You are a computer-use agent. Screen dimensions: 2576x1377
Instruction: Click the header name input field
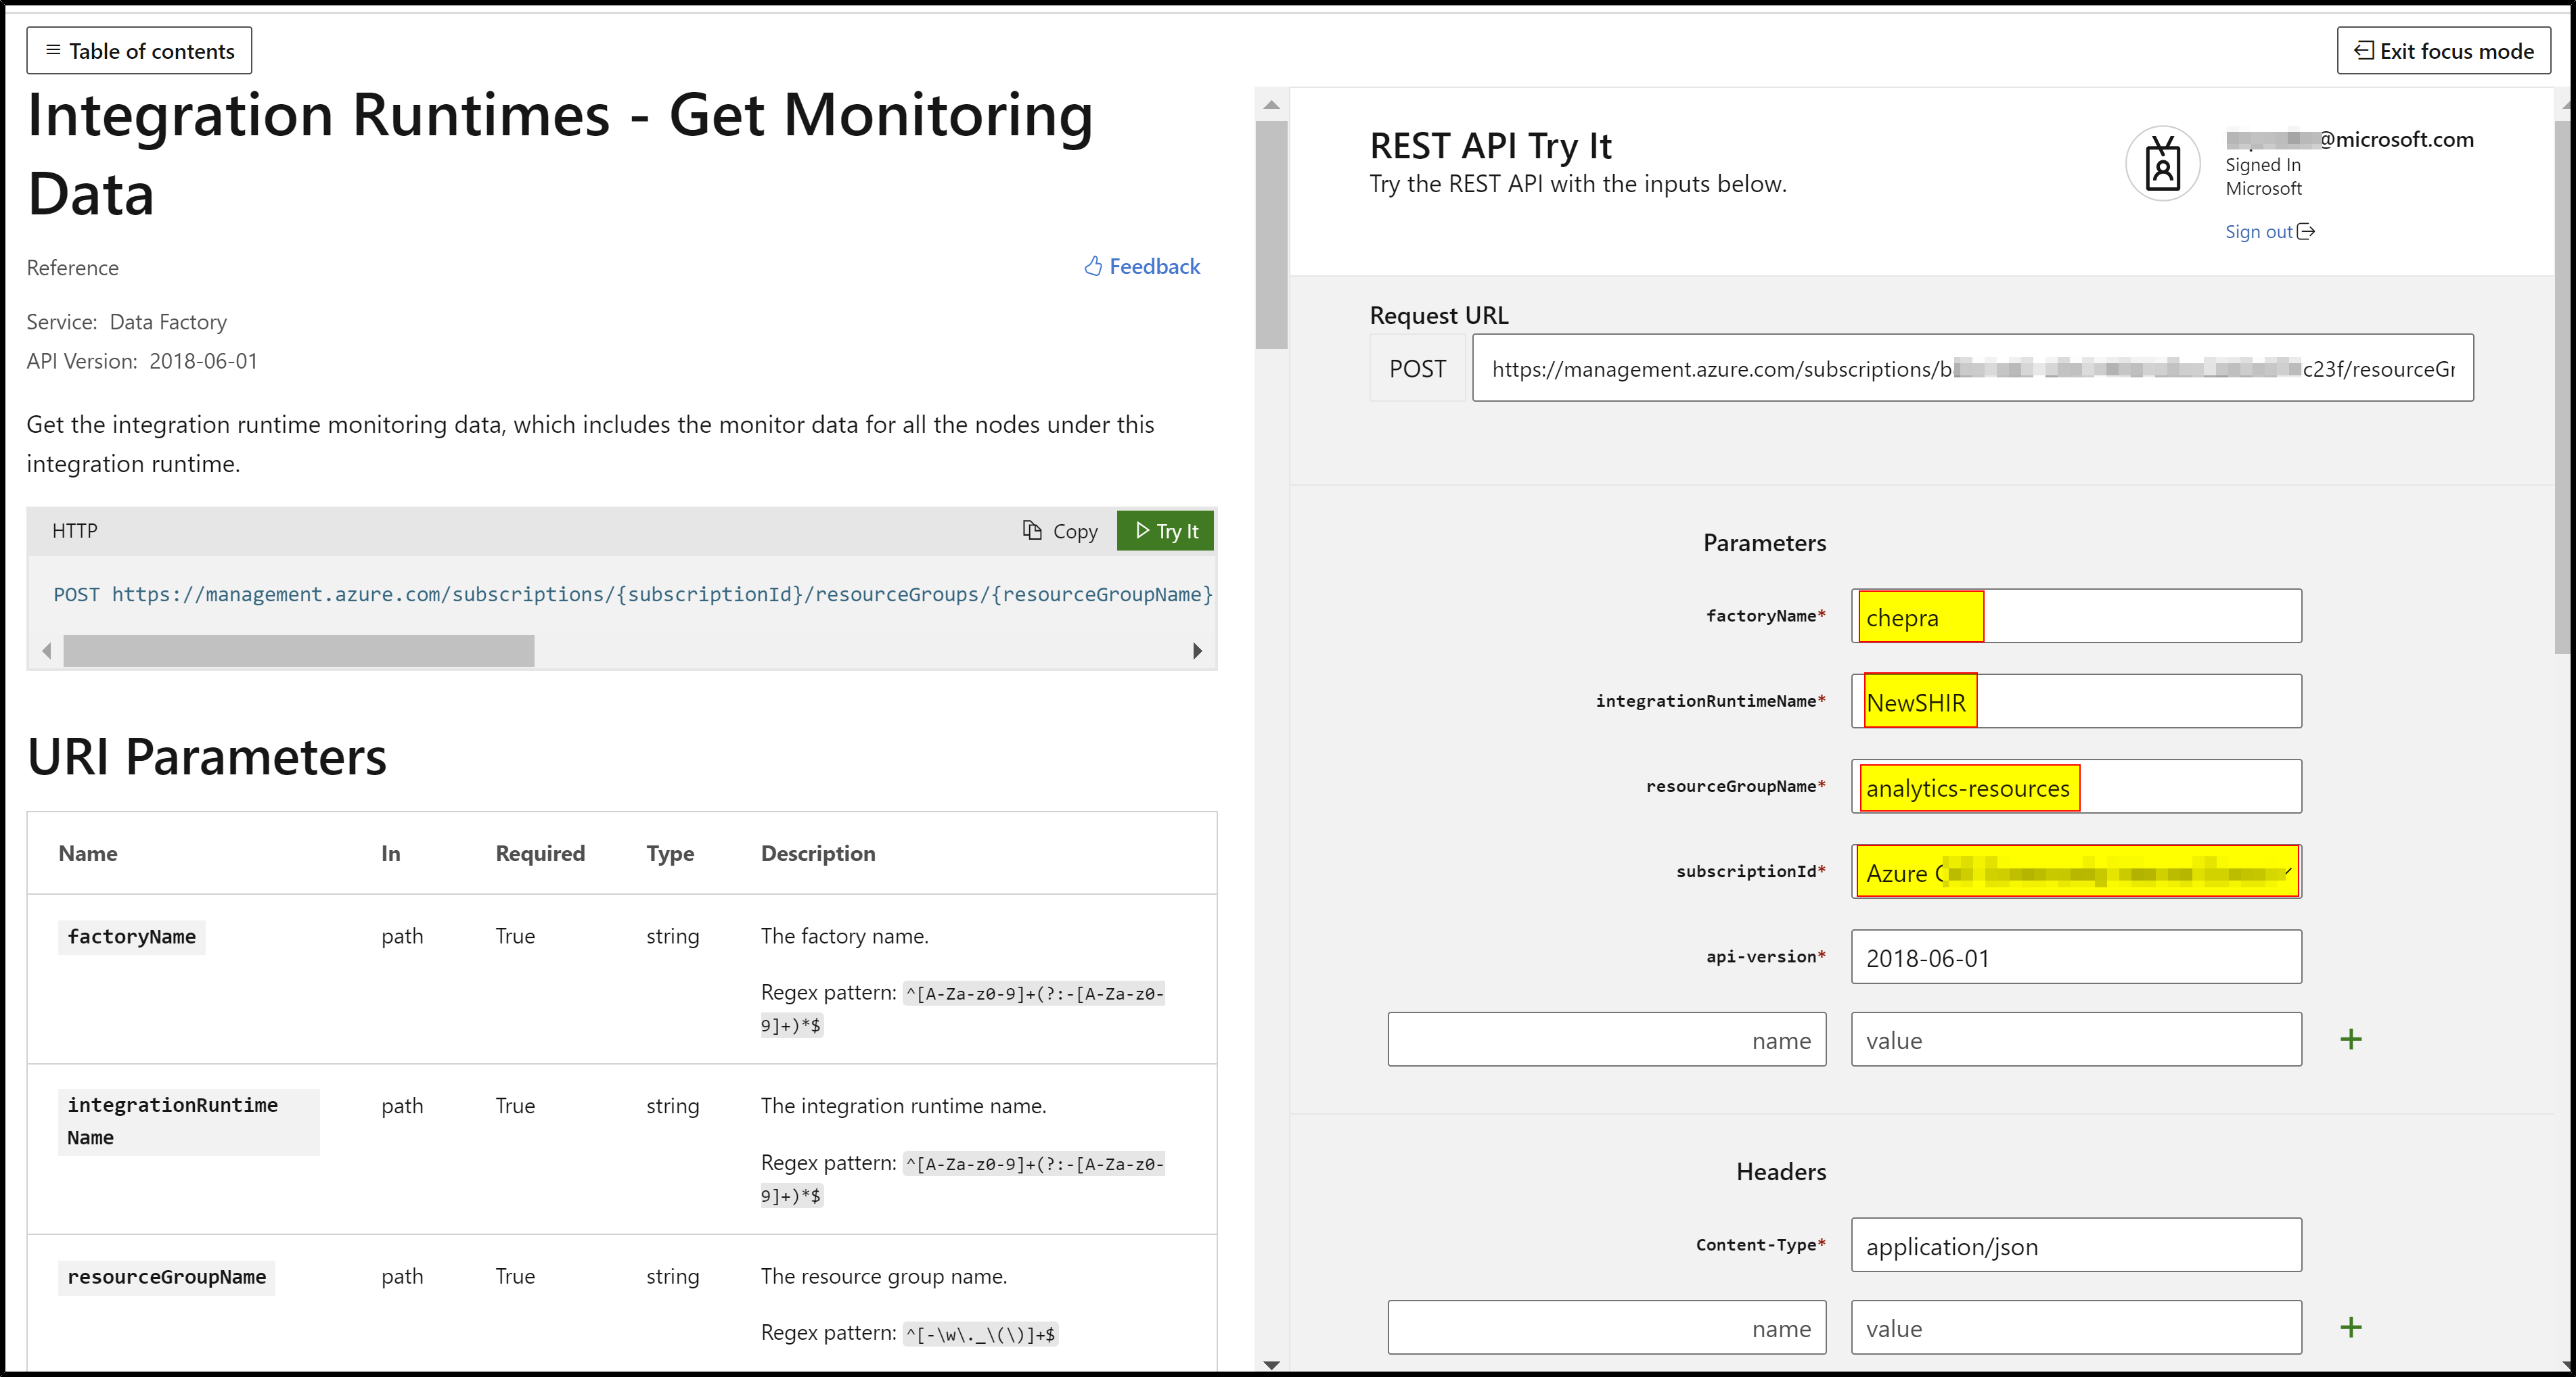pos(1606,1327)
